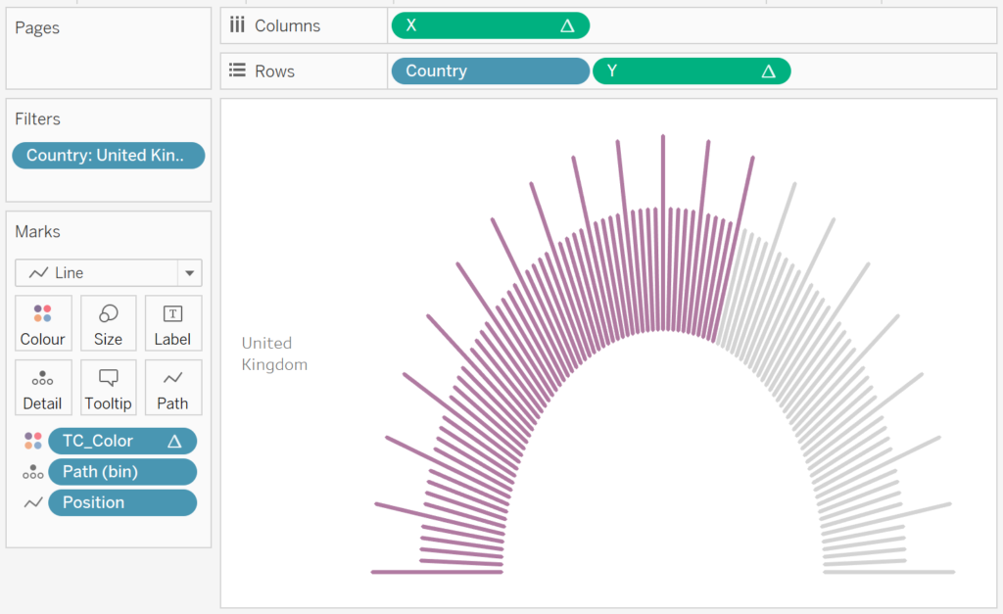Click the delta icon on TC_Color pill
The height and width of the screenshot is (614, 1003).
(x=174, y=442)
